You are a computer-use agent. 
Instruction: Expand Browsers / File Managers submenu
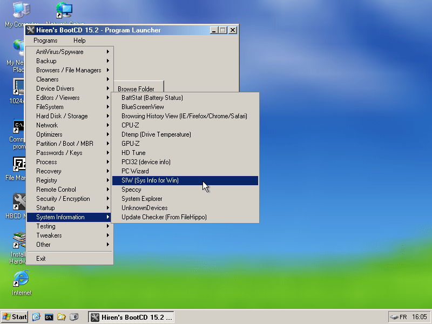pyautogui.click(x=70, y=70)
